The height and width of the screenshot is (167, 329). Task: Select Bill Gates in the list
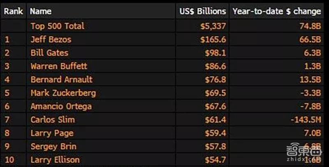pyautogui.click(x=49, y=53)
